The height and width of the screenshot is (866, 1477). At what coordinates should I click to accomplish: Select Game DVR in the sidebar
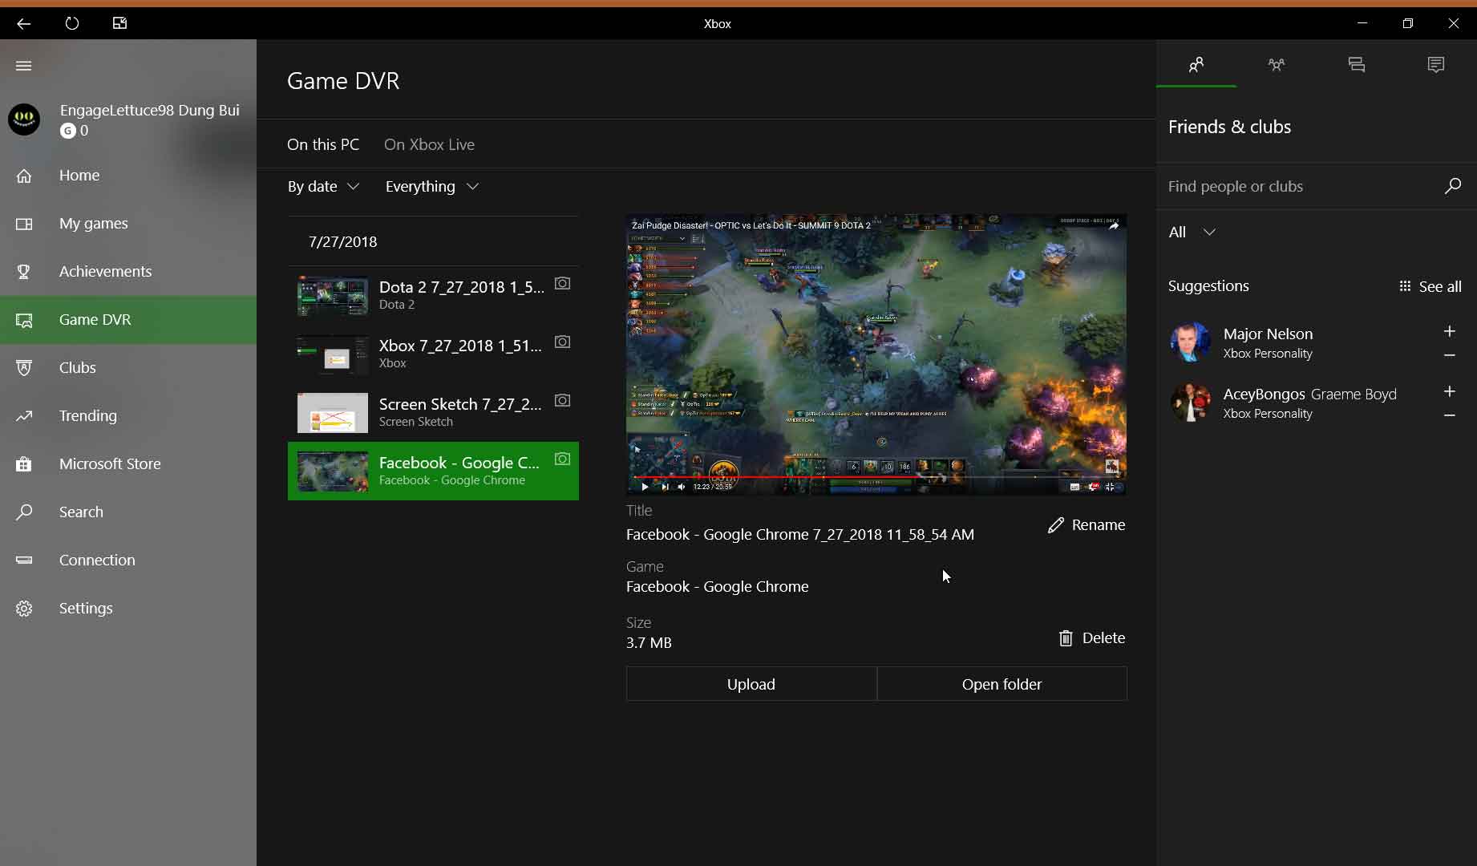(x=128, y=319)
